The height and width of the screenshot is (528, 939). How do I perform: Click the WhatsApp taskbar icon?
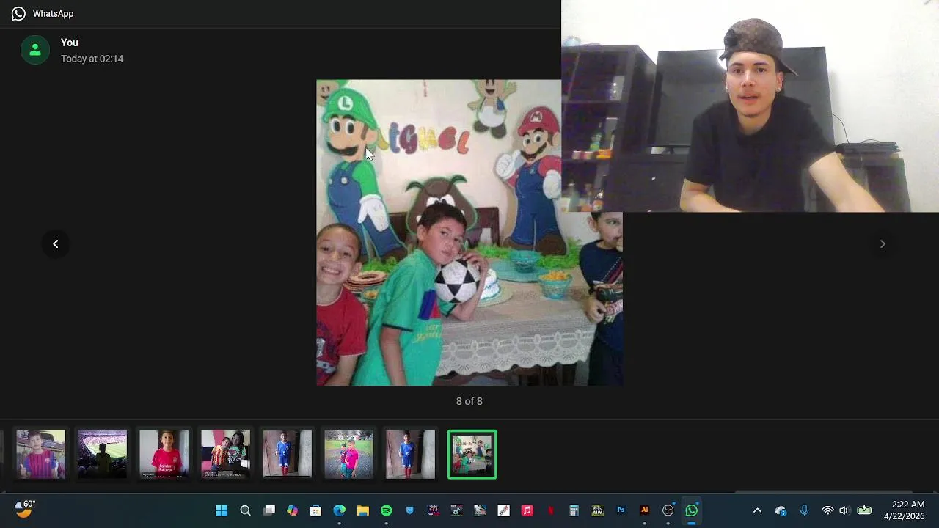(x=691, y=510)
